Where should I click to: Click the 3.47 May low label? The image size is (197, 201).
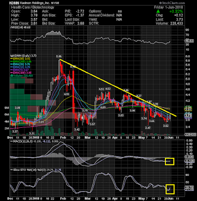pos(148,128)
